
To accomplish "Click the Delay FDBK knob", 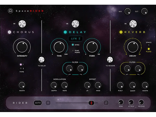I will click(x=92, y=47).
